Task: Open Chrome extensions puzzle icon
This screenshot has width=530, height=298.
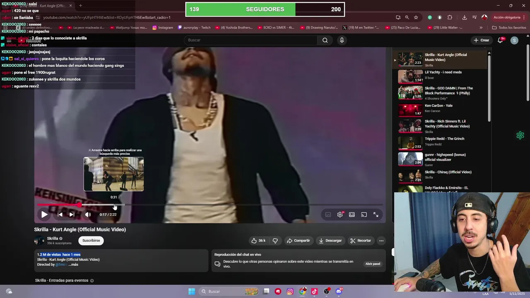Action: (450, 17)
